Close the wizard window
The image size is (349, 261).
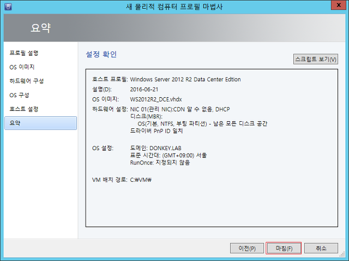coord(338,5)
